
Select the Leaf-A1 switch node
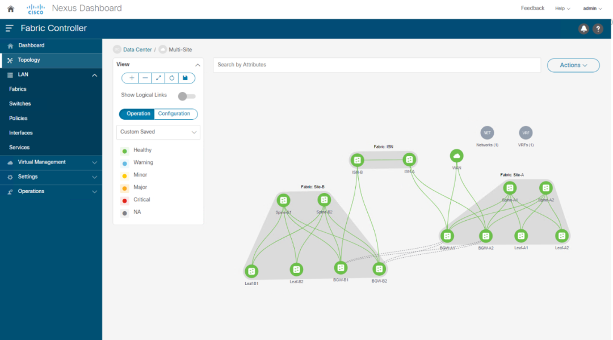point(521,236)
